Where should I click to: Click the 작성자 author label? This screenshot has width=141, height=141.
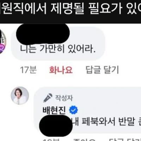tap(64, 98)
